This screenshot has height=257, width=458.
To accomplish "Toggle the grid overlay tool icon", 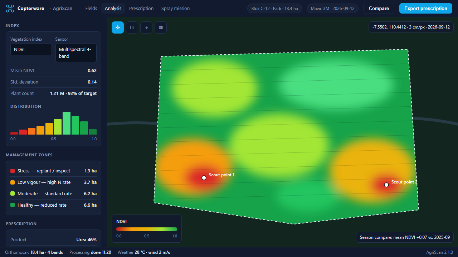I will coord(161,27).
